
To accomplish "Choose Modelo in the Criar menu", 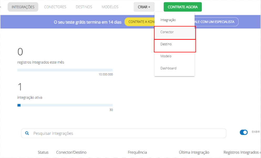I will pos(166,56).
